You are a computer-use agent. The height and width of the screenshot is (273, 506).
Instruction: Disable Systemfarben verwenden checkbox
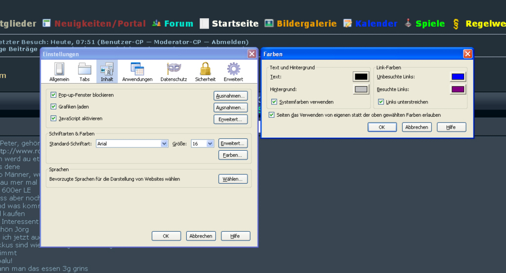[275, 102]
